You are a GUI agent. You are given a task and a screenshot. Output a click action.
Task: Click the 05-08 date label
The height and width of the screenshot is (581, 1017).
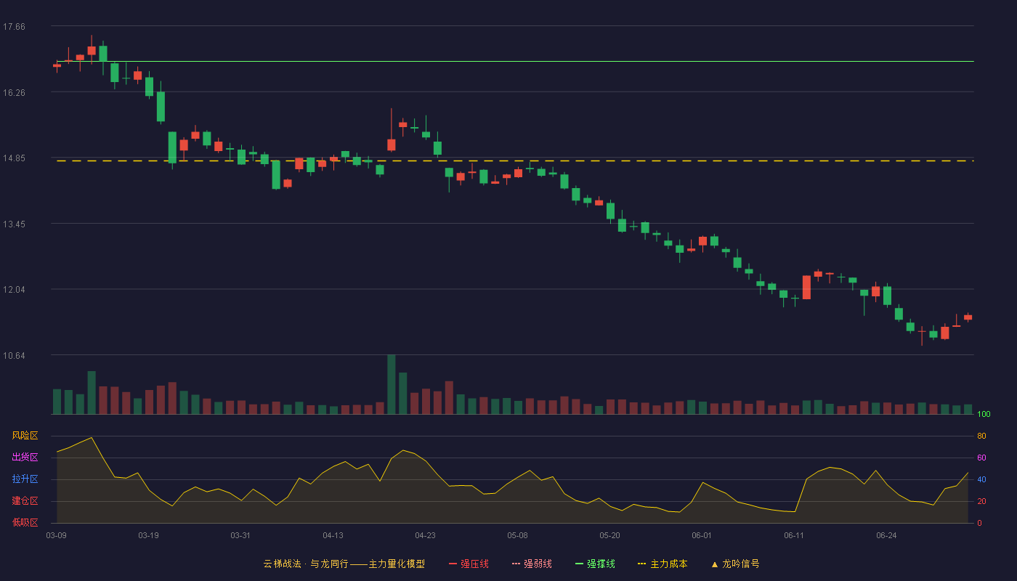click(x=517, y=535)
